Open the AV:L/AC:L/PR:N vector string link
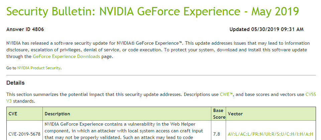 point(271,134)
